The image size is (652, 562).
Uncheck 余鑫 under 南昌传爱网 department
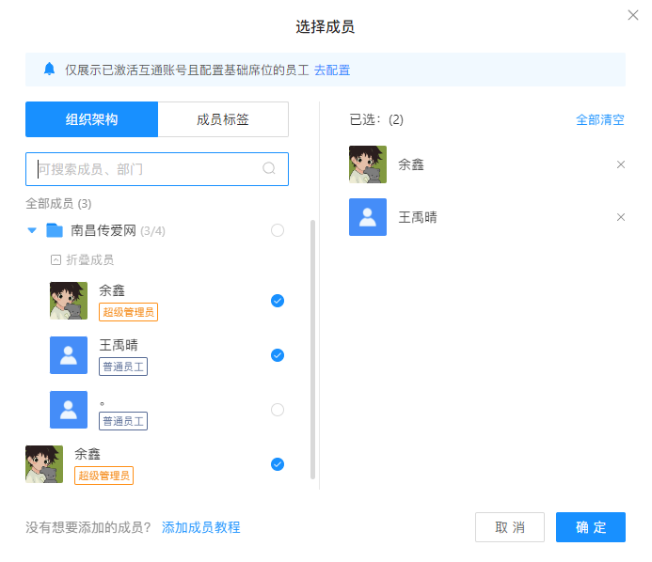(278, 301)
